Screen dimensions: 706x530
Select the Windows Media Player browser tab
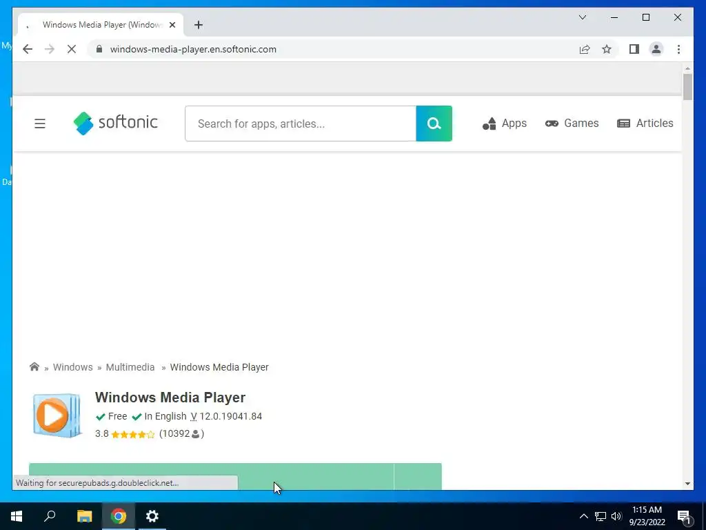[101, 25]
